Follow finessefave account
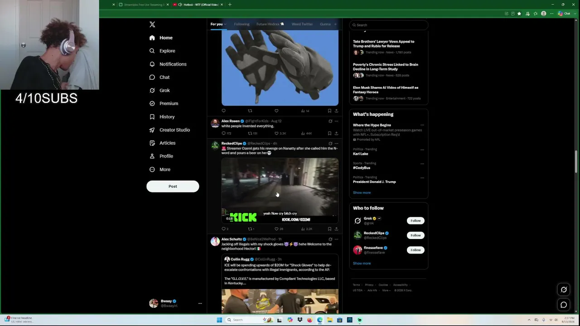The image size is (580, 326). click(x=416, y=249)
